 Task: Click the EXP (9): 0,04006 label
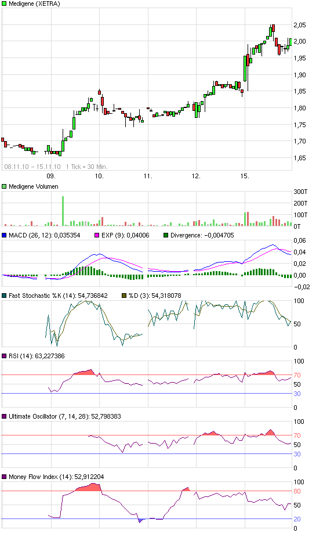point(125,235)
